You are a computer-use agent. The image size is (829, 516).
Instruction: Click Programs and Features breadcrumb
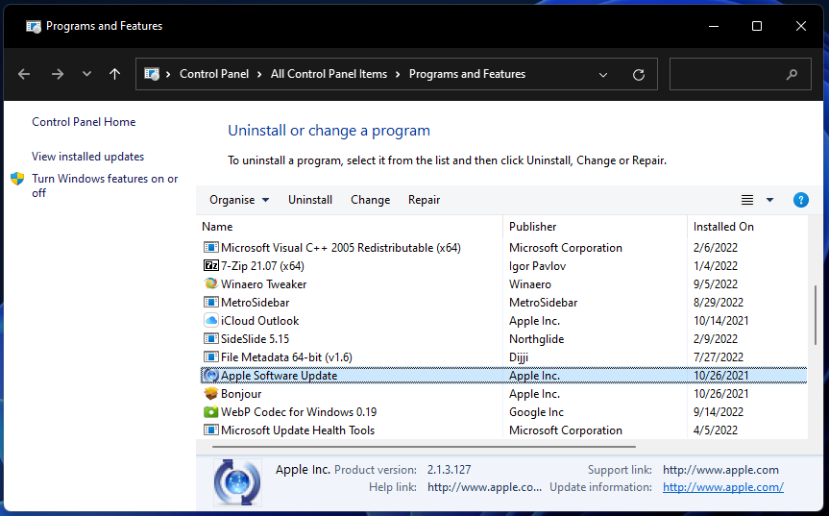point(468,74)
